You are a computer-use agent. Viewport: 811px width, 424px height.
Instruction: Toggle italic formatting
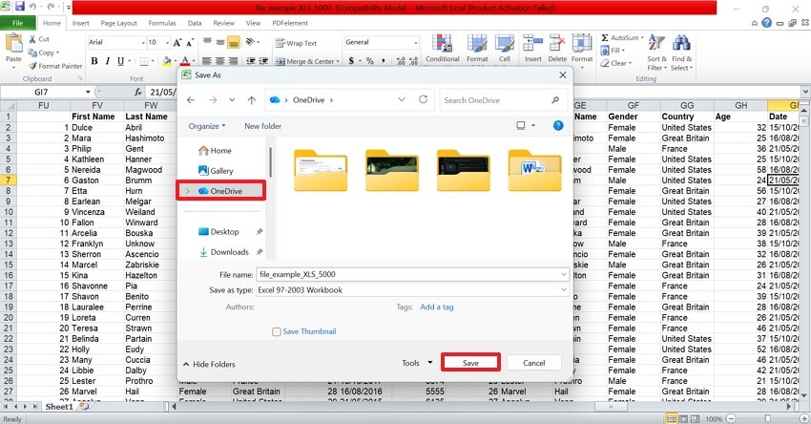[x=107, y=61]
